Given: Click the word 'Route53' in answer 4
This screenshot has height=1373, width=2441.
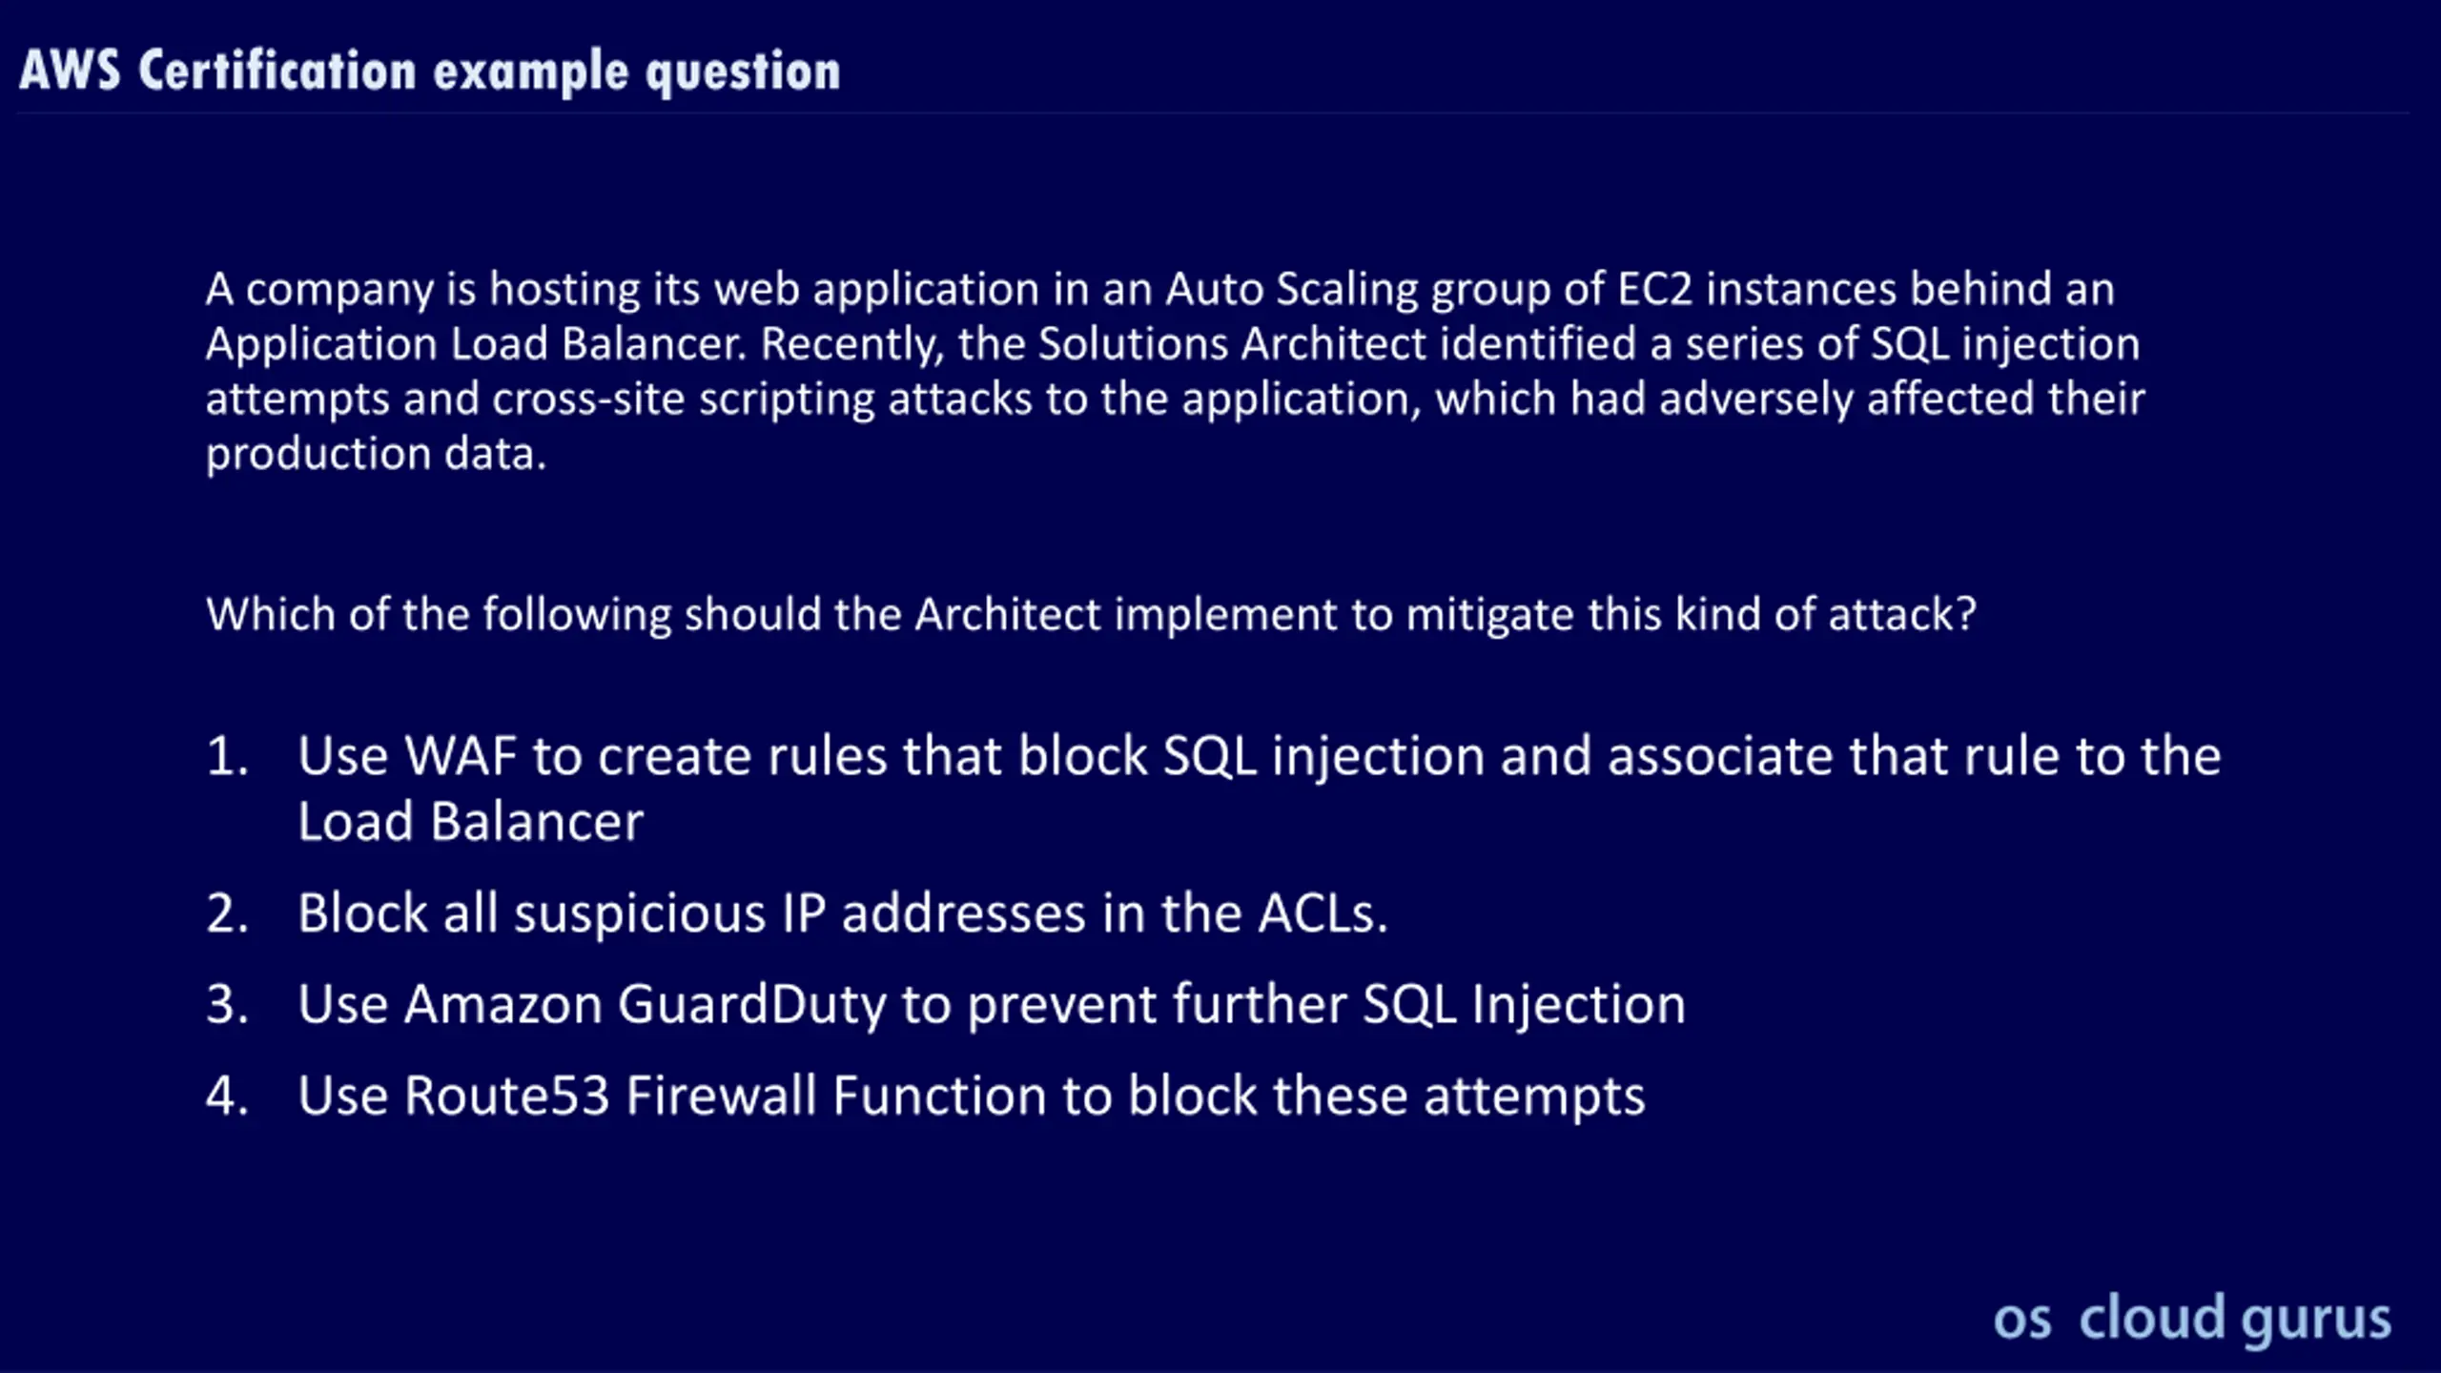Looking at the screenshot, I should [507, 1096].
